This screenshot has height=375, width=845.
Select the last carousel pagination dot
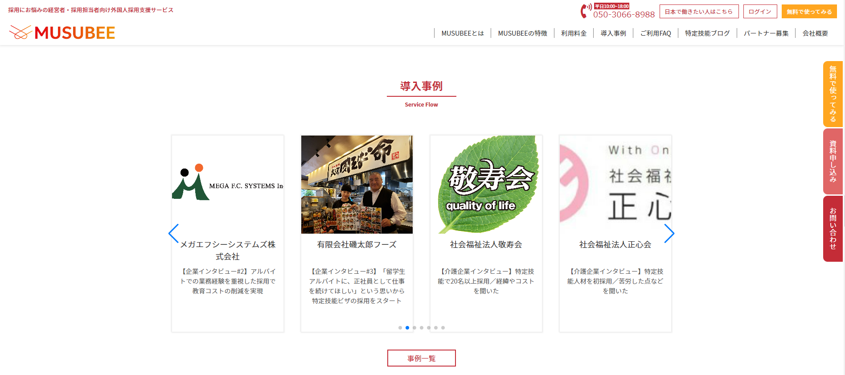coord(443,328)
